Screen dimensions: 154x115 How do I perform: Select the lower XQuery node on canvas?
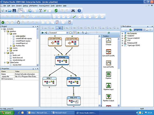coord(73,82)
